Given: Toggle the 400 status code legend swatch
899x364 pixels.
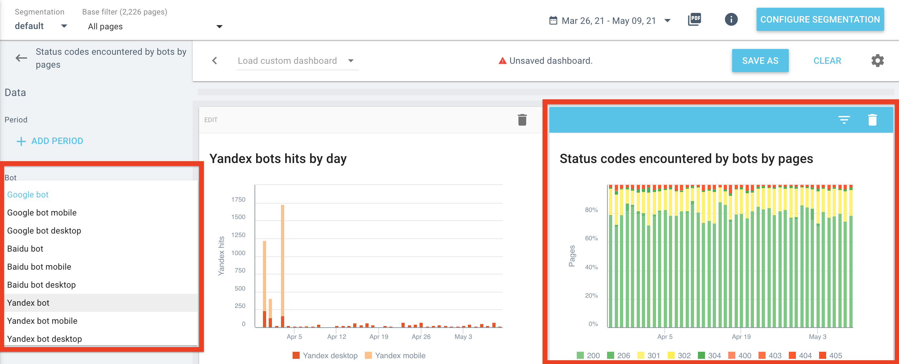Looking at the screenshot, I should (731, 355).
